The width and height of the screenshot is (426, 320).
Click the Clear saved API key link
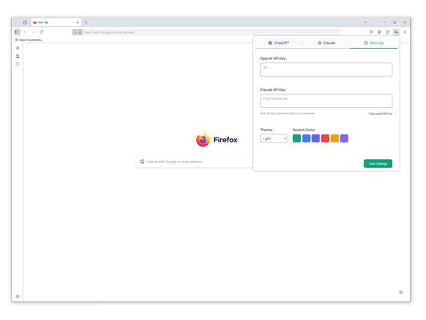tap(380, 114)
